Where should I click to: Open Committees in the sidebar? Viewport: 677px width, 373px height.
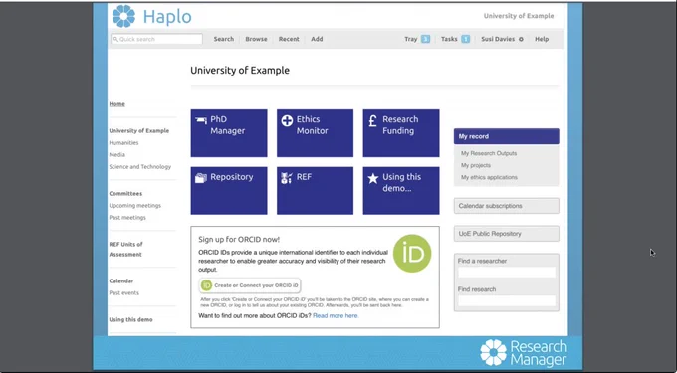click(x=125, y=194)
